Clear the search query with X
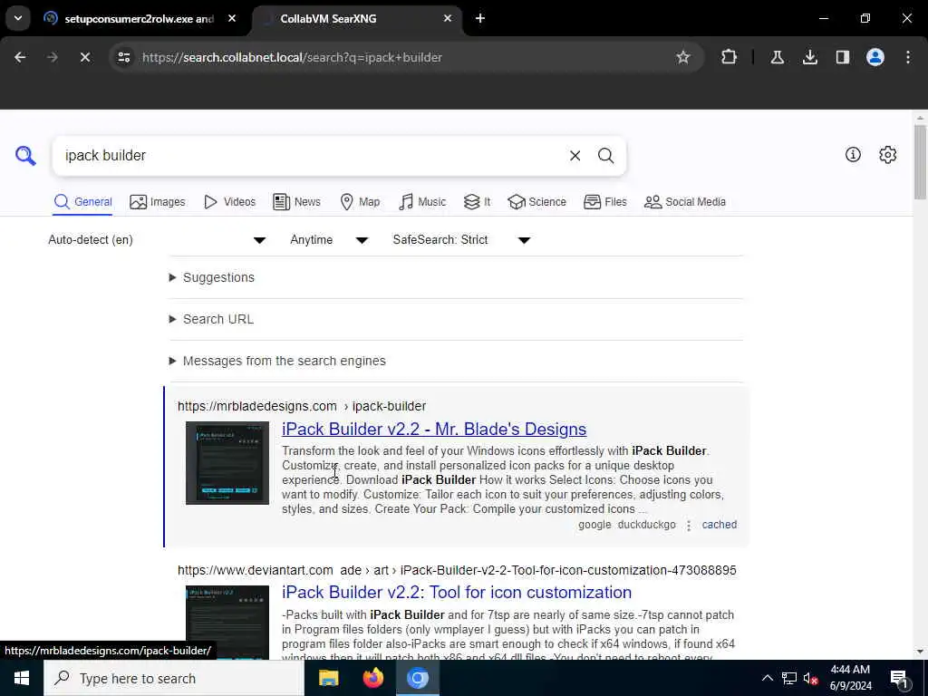This screenshot has width=928, height=696. pyautogui.click(x=575, y=156)
